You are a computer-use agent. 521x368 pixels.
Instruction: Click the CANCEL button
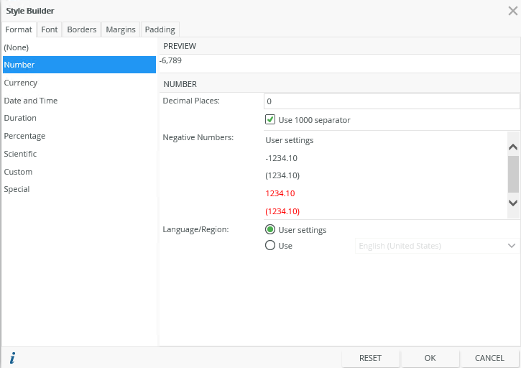(489, 358)
